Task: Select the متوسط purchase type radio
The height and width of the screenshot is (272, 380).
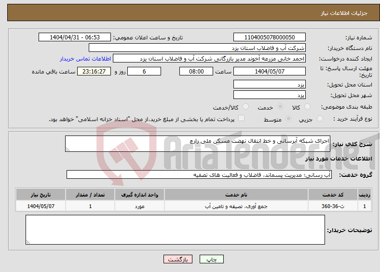Action: click(x=289, y=119)
